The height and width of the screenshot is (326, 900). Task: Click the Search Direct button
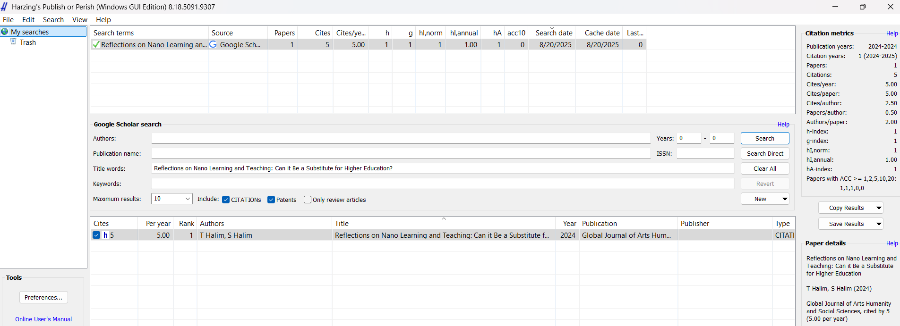765,153
